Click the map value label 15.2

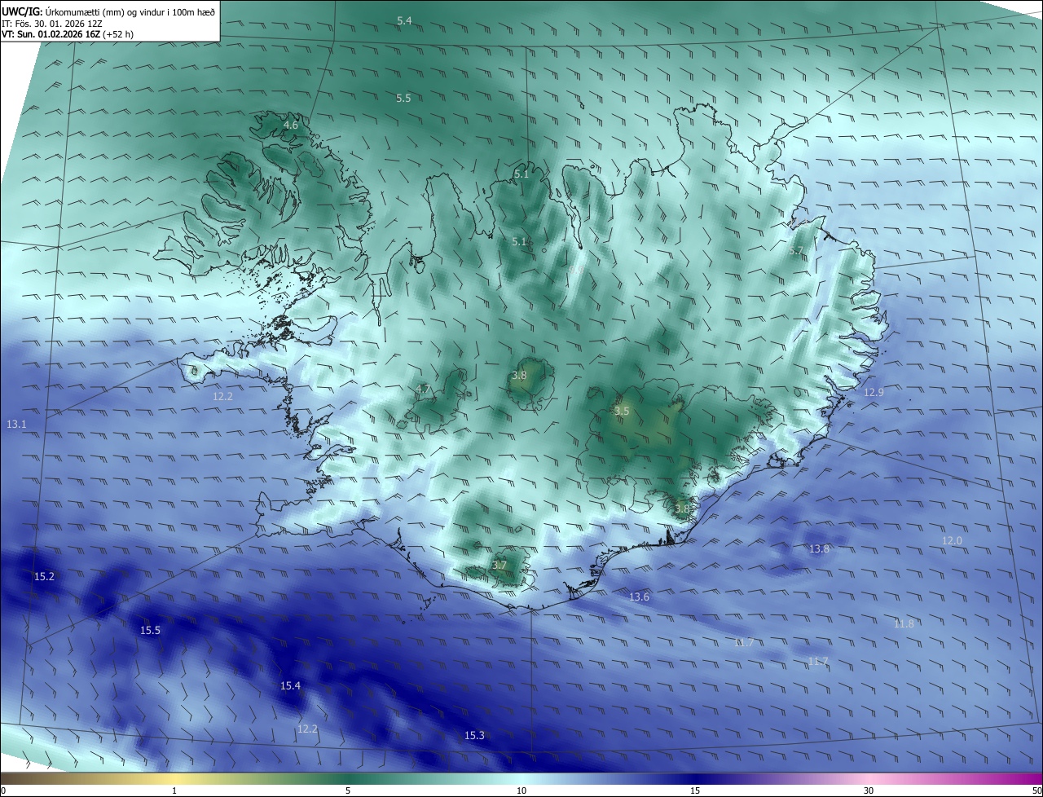(44, 577)
